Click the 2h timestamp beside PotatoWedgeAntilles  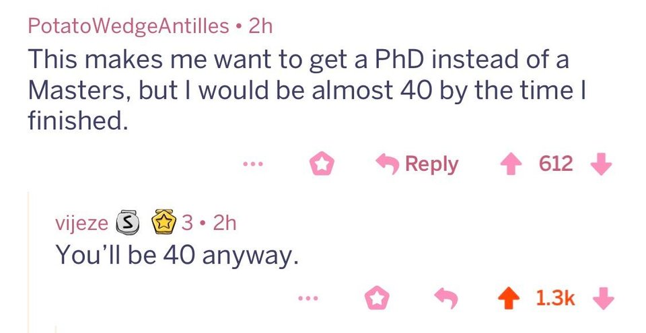click(260, 26)
